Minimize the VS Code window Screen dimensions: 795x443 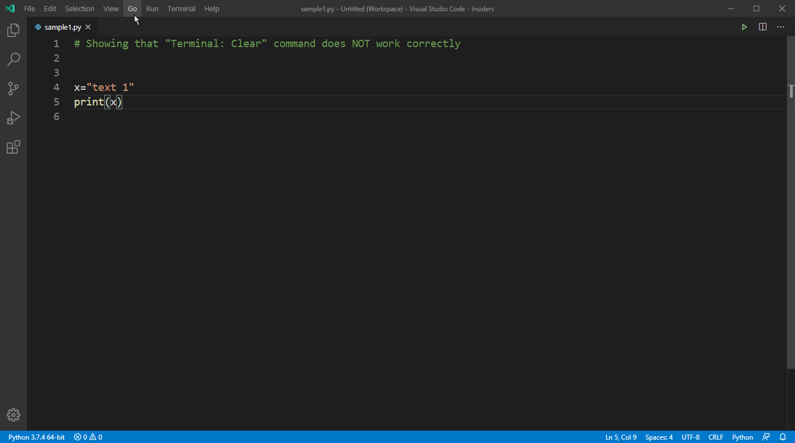coord(731,8)
